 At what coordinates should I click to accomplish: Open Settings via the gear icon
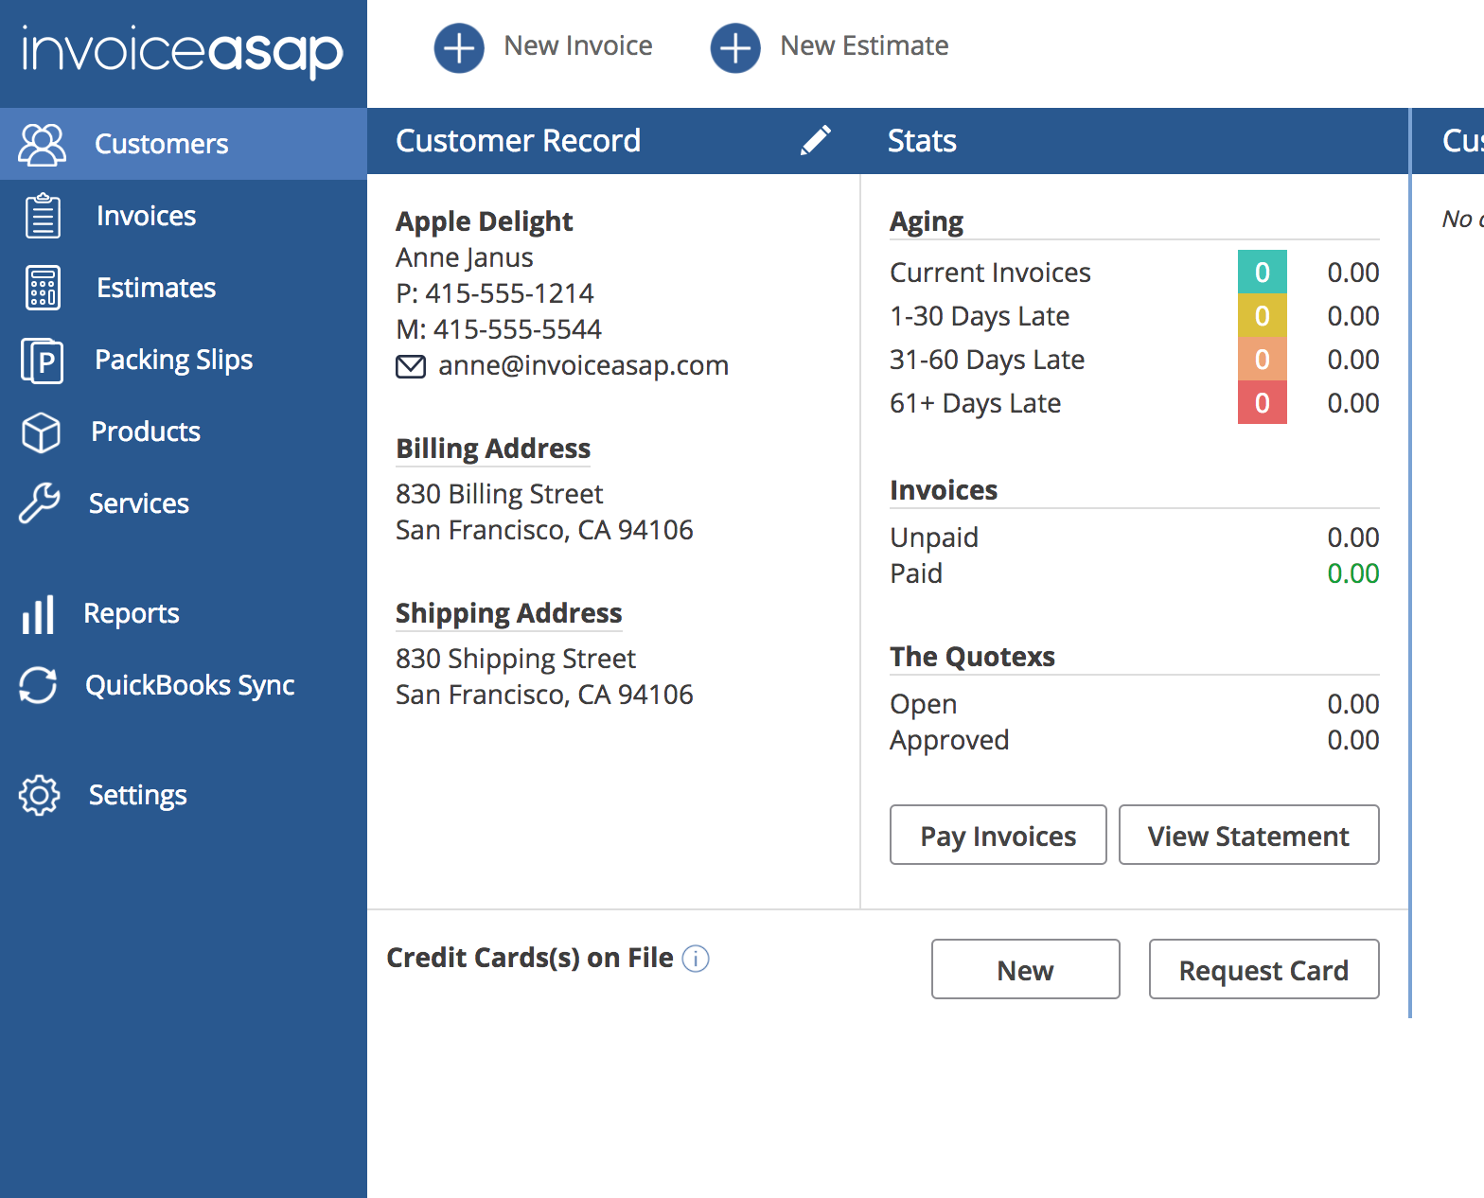(x=39, y=795)
